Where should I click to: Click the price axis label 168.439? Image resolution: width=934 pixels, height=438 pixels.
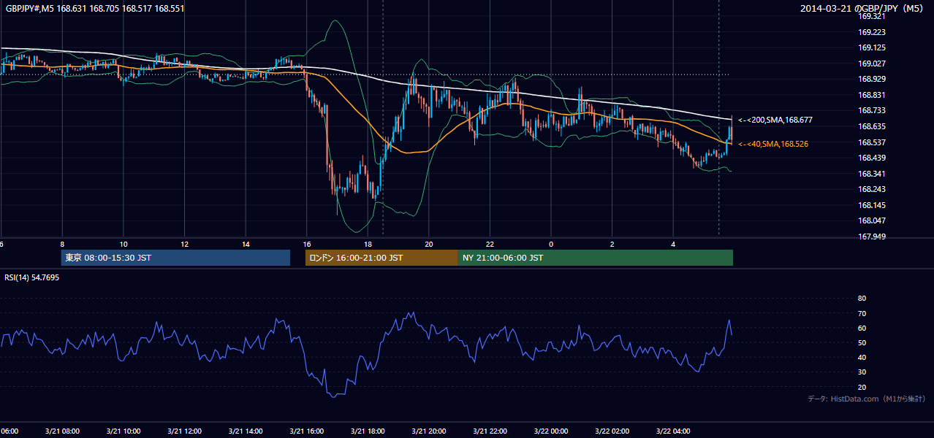pos(871,158)
